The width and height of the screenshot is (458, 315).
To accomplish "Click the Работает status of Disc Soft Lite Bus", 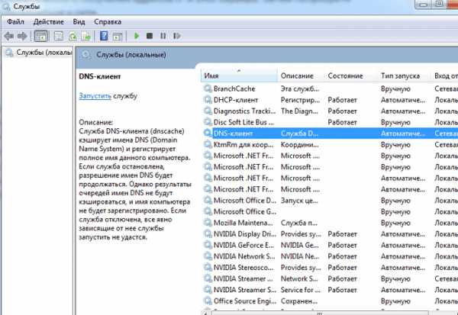I will click(342, 122).
